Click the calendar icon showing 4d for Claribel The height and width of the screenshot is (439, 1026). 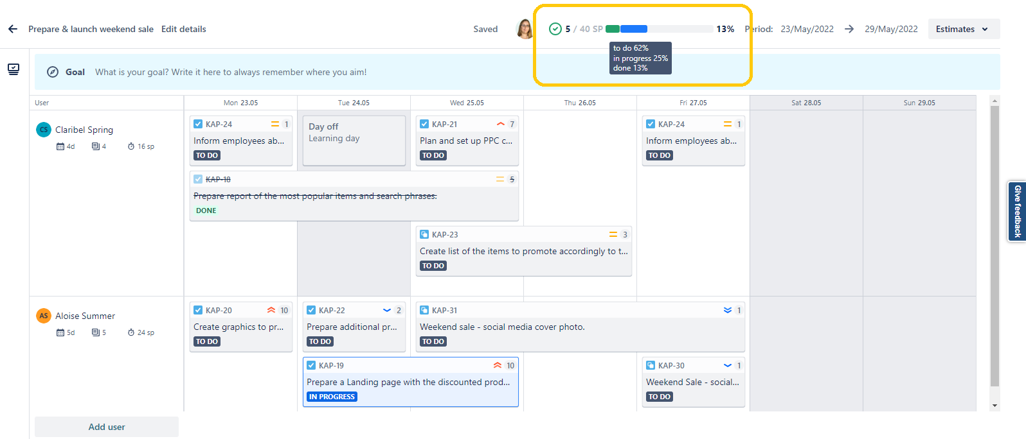(x=60, y=146)
